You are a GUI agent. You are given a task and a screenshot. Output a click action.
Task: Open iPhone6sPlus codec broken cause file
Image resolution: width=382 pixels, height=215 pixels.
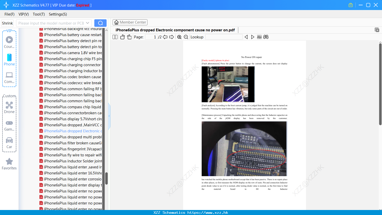tap(70, 77)
